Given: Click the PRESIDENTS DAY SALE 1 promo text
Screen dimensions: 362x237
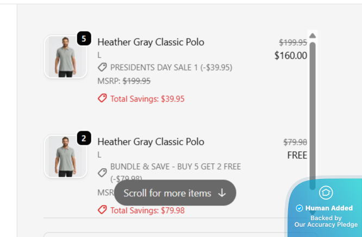Looking at the screenshot, I should tap(171, 67).
